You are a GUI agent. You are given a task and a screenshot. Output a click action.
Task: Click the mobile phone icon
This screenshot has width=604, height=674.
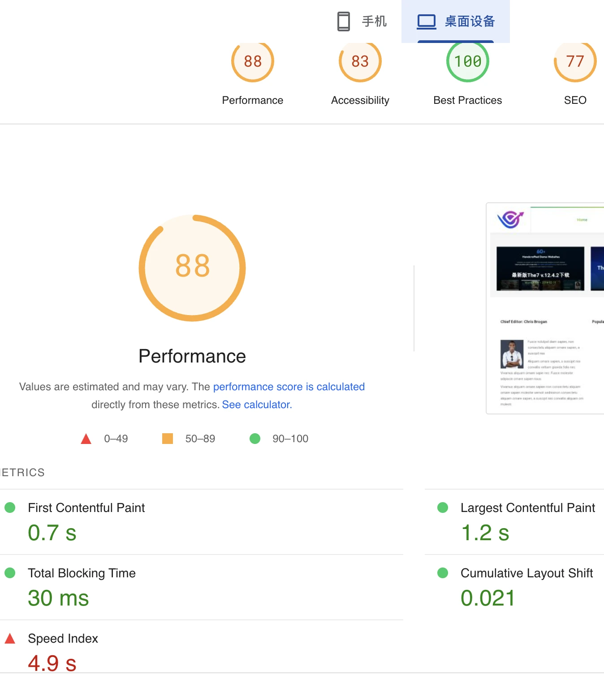pos(344,21)
